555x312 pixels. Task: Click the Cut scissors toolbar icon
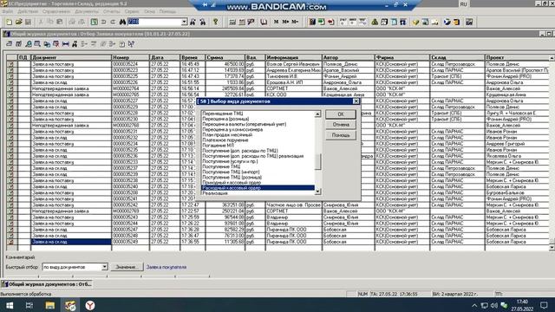coord(41,22)
